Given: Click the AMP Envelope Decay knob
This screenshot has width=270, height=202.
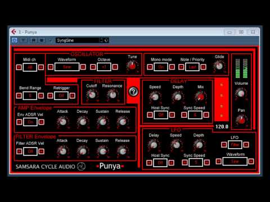Looking at the screenshot, I should [x=83, y=122].
